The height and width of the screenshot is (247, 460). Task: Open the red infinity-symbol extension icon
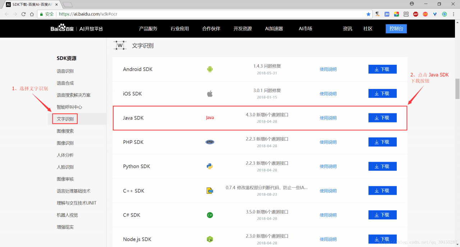[425, 14]
